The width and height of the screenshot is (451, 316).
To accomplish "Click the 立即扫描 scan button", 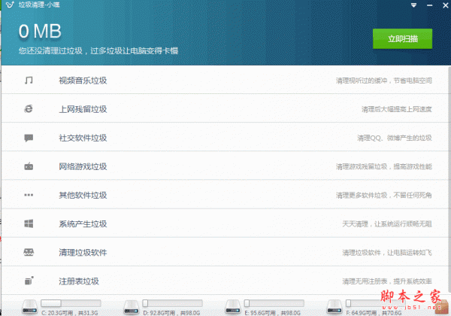I will pyautogui.click(x=402, y=38).
